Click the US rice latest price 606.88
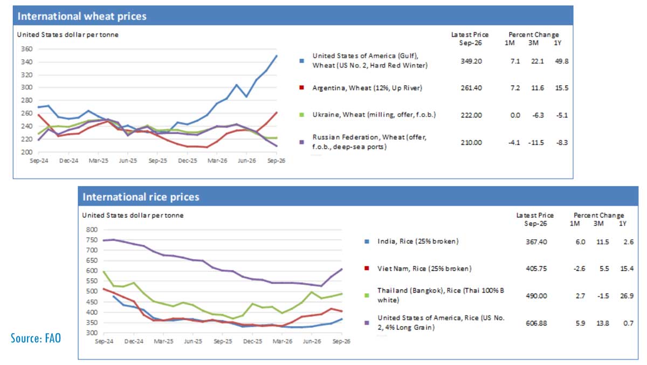The height and width of the screenshot is (365, 647). [536, 322]
